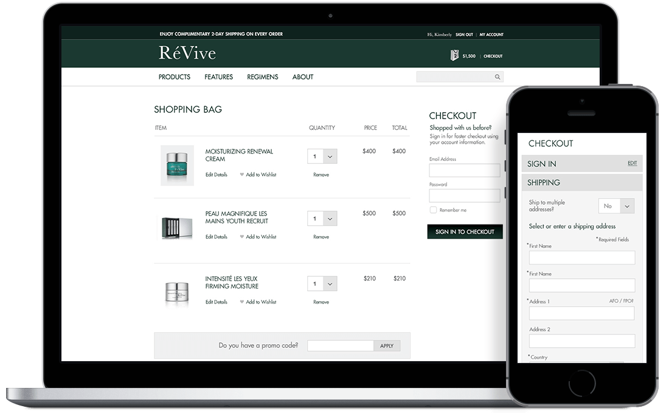Click 'Select or enter a shipping address' text
The height and width of the screenshot is (414, 669).
(x=572, y=226)
